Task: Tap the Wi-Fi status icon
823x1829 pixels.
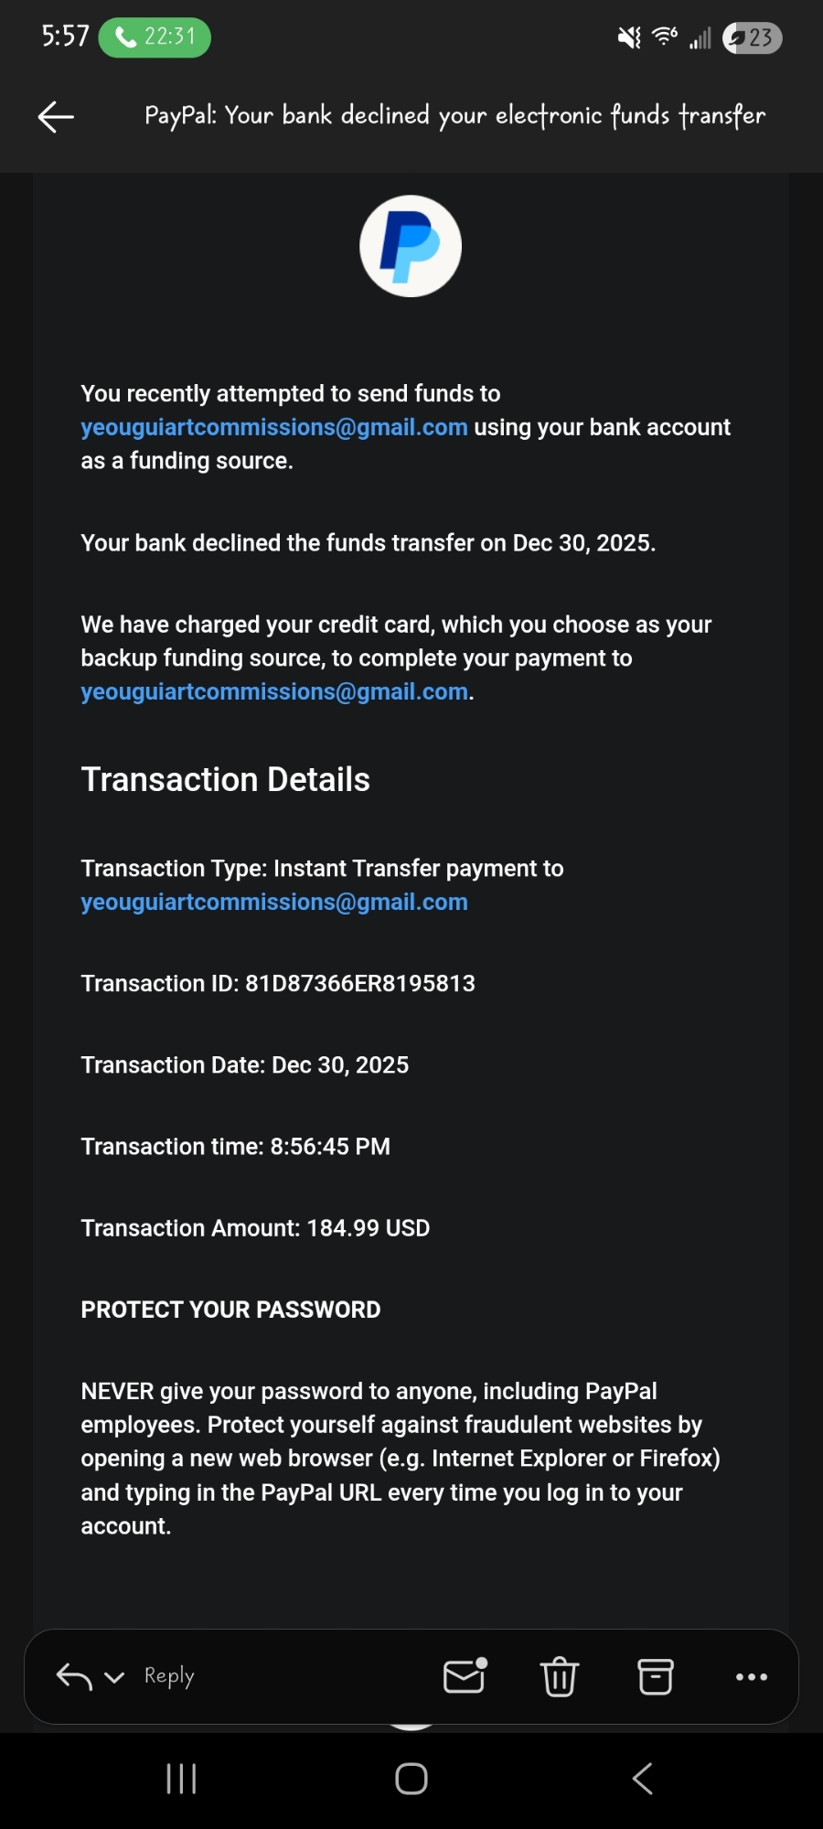Action: pos(665,37)
